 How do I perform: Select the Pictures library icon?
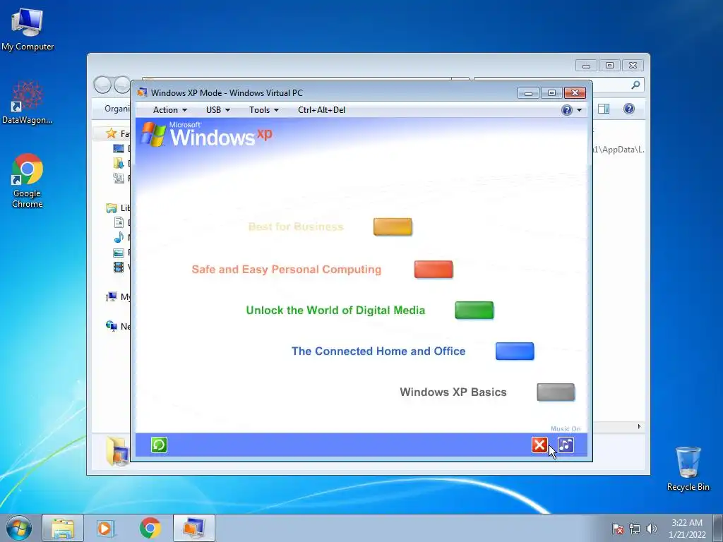pos(119,252)
